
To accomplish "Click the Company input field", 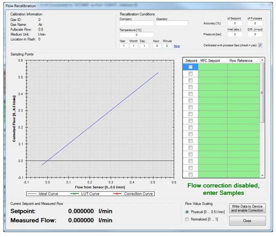I will tap(136, 23).
